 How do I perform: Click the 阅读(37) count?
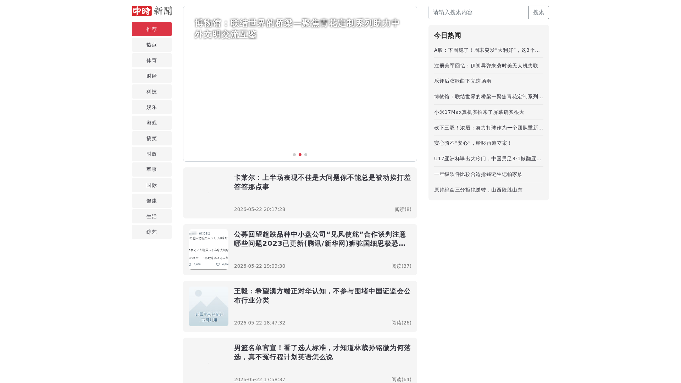click(x=402, y=266)
